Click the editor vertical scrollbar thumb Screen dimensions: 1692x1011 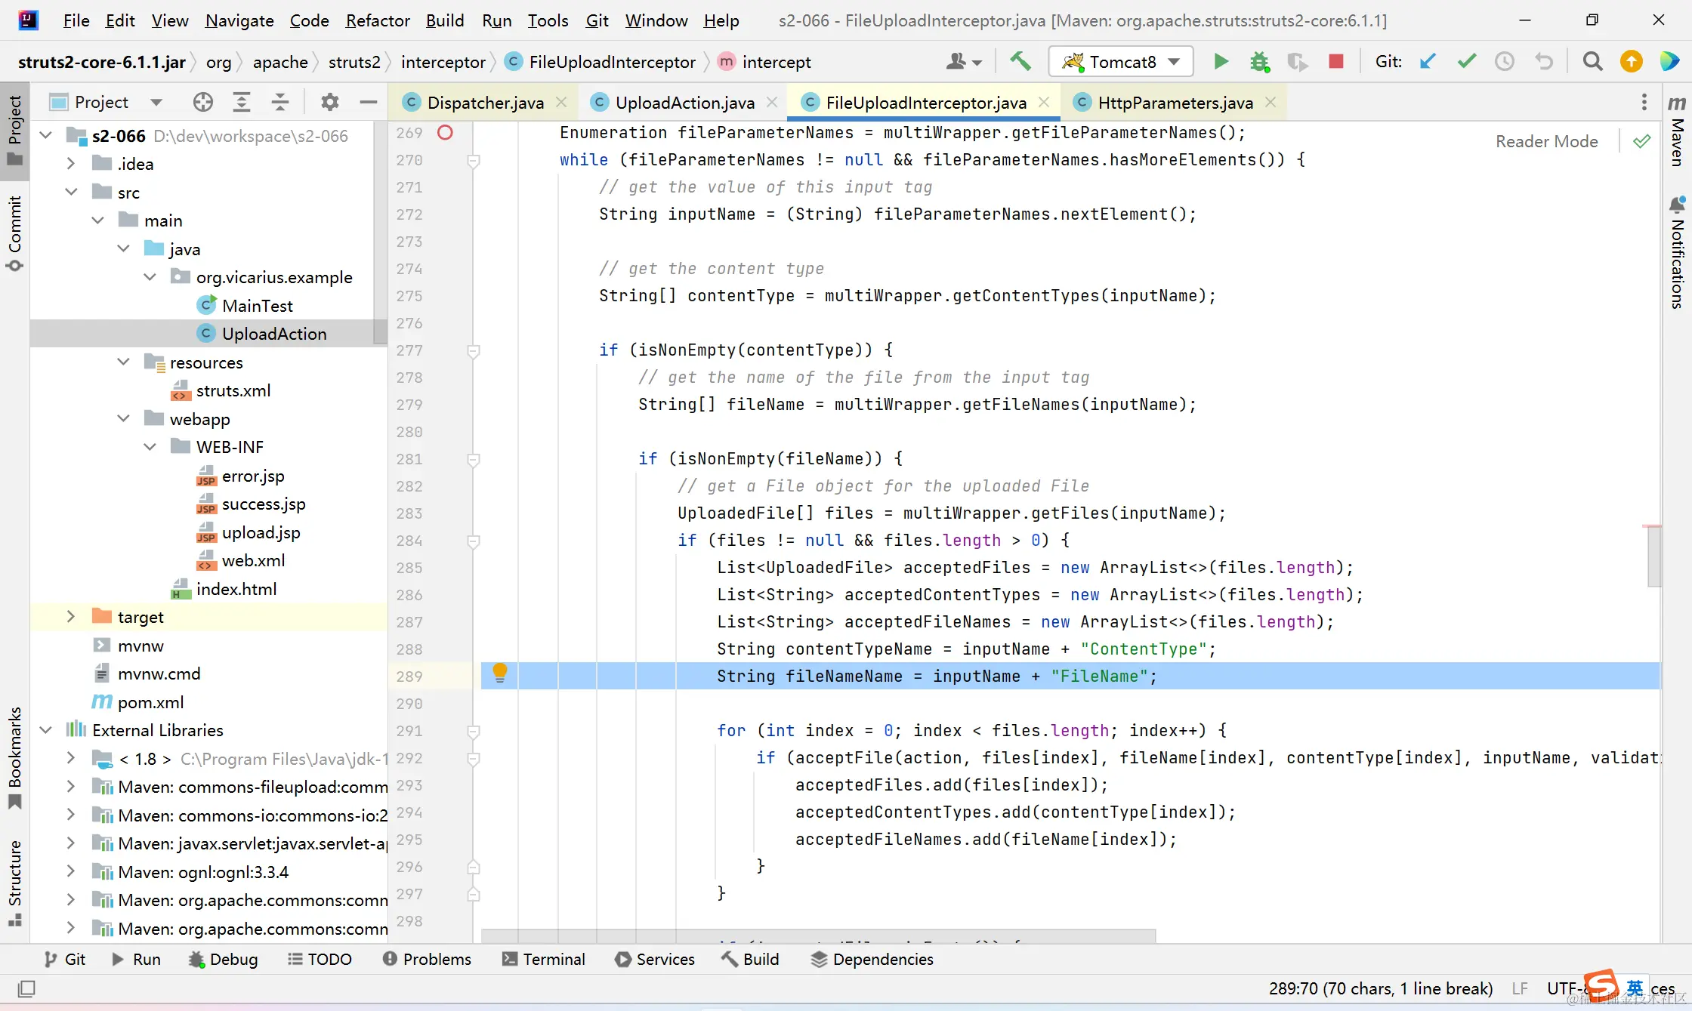1653,556
